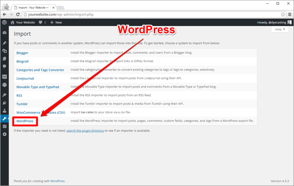Click the Blogroll importer link
The image size is (294, 186).
pos(22,61)
